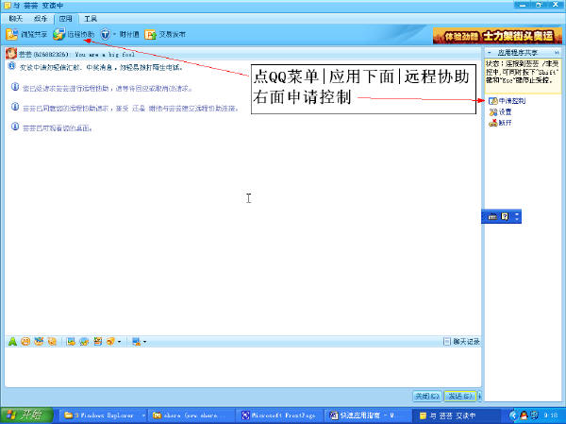Click 断开 to disconnect session

500,123
